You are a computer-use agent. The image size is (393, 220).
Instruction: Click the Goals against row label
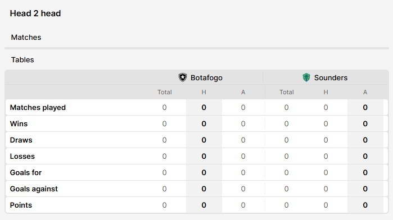pyautogui.click(x=34, y=189)
